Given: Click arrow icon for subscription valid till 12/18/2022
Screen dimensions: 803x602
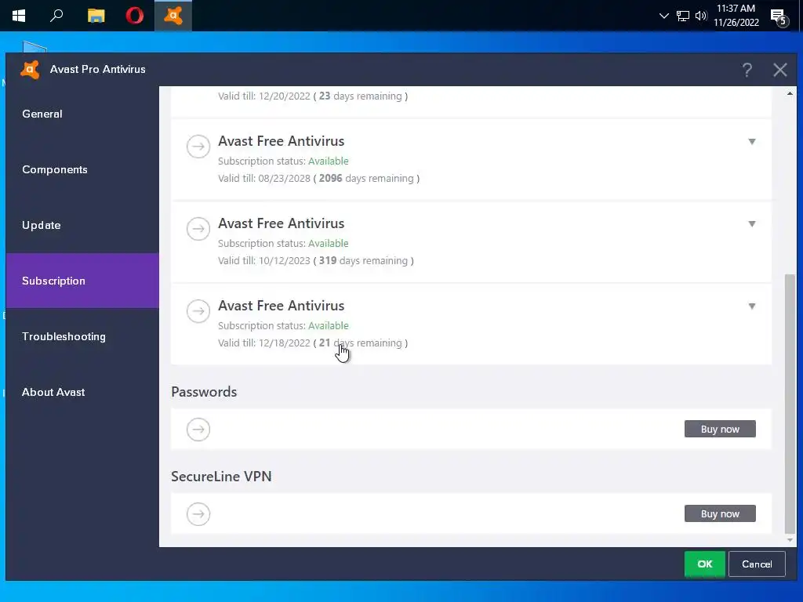Looking at the screenshot, I should [198, 311].
